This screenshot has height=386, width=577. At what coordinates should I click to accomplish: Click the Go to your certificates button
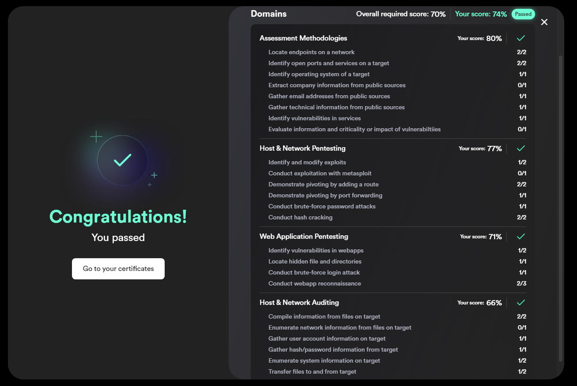coord(118,269)
